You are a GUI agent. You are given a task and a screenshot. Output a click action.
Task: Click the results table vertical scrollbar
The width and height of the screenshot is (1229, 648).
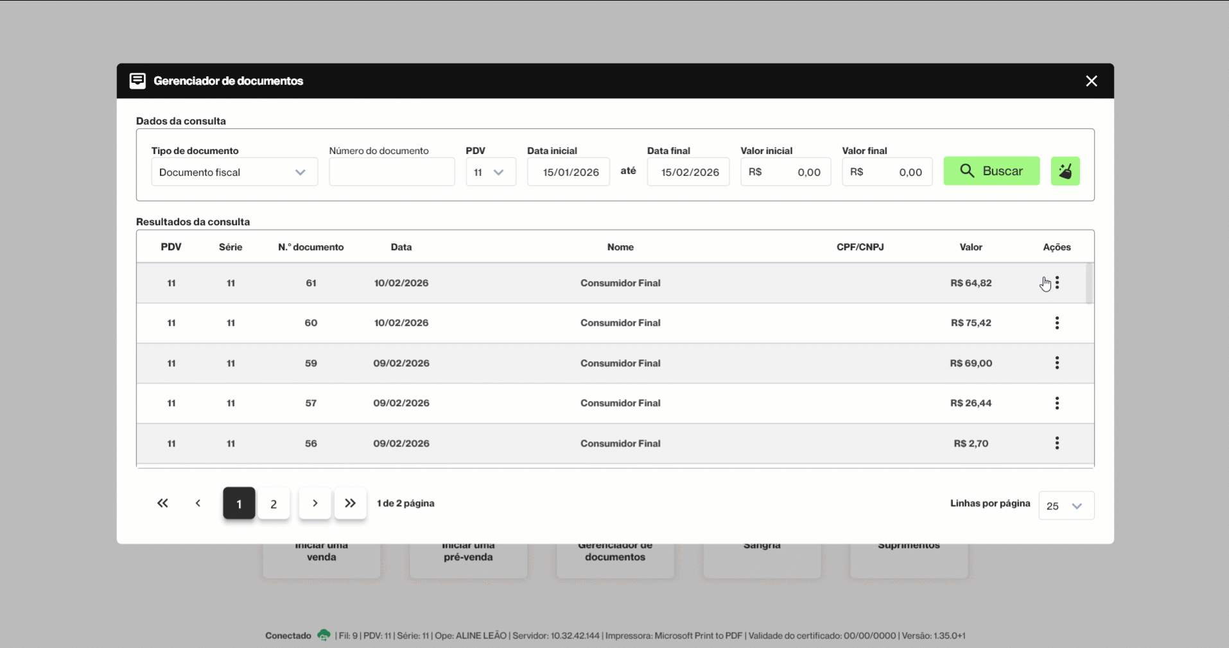1089,283
